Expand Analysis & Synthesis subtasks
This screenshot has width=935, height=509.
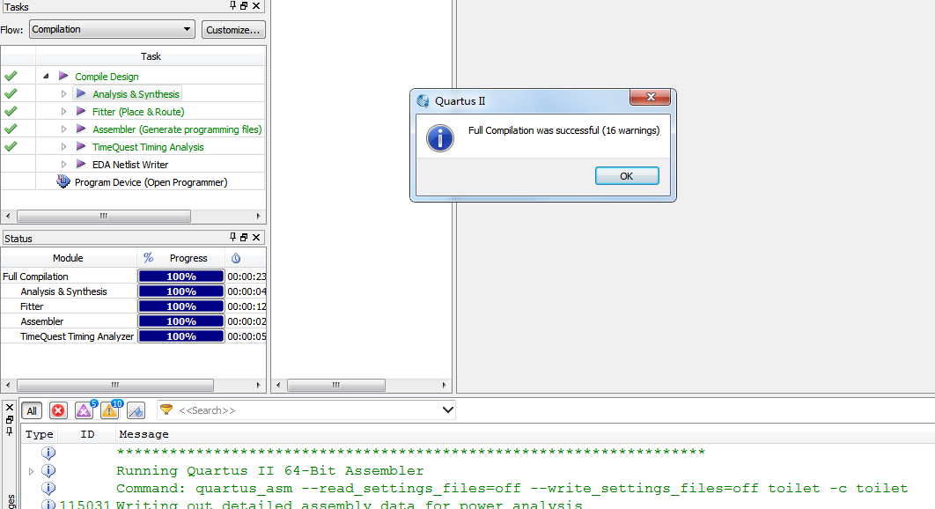coord(63,94)
